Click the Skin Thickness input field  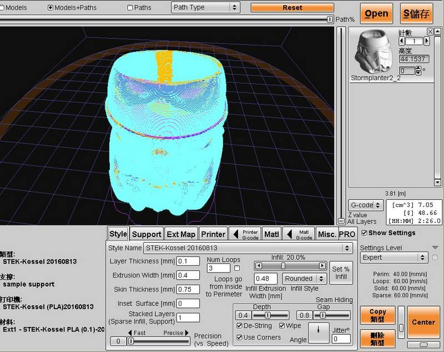click(188, 289)
